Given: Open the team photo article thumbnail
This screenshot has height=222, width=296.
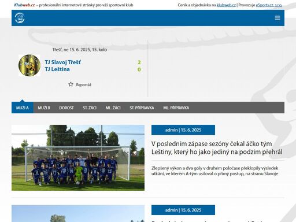Looking at the screenshot, I should click(78, 158).
